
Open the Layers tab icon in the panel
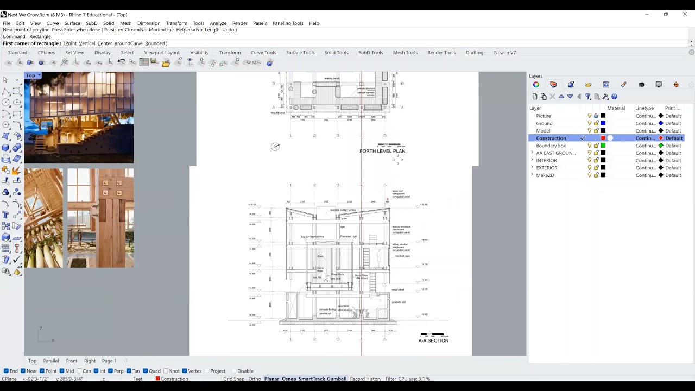click(x=553, y=85)
